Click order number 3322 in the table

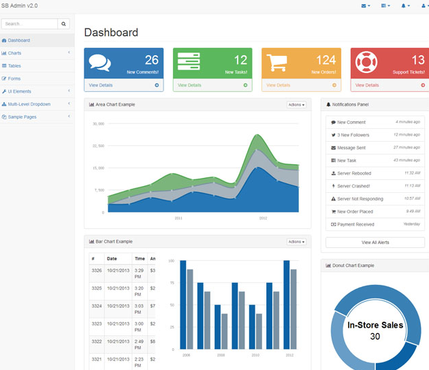pyautogui.click(x=97, y=341)
